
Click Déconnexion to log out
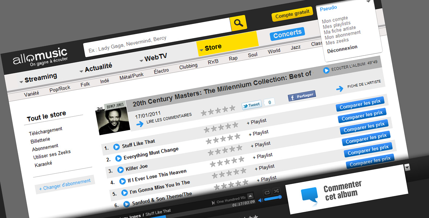pos(342,49)
